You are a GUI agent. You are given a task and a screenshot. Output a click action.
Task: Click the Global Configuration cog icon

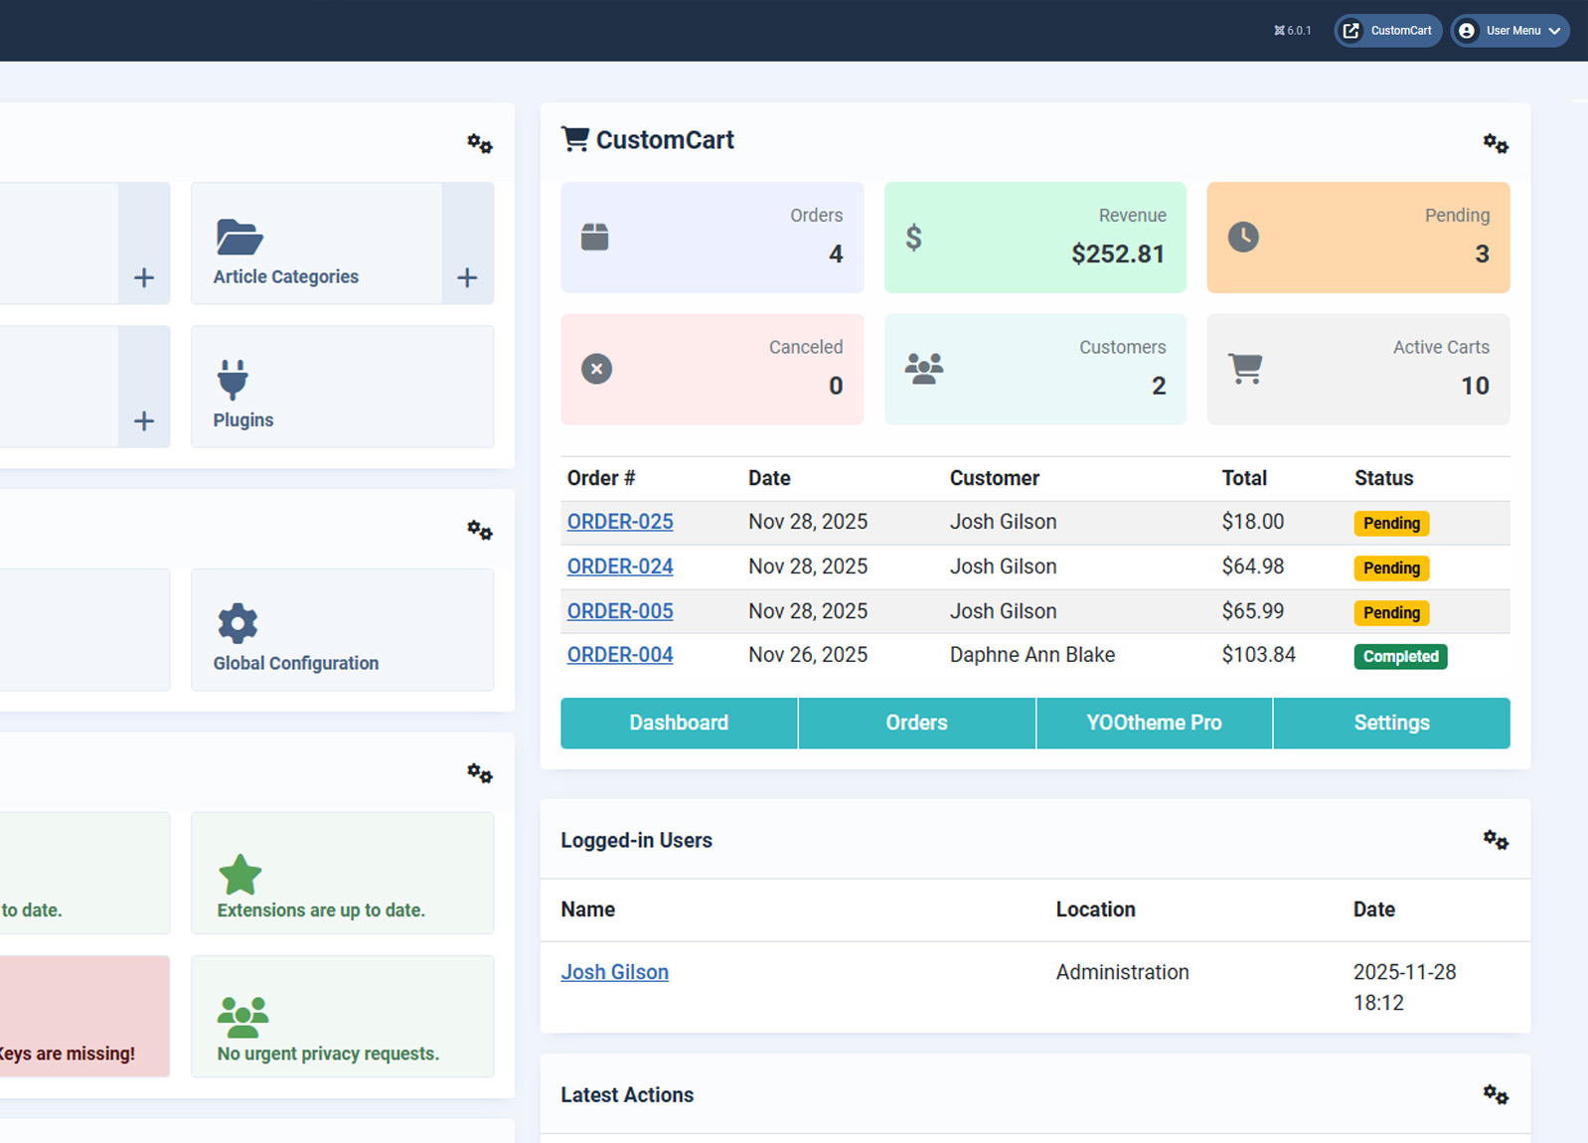[x=238, y=623]
